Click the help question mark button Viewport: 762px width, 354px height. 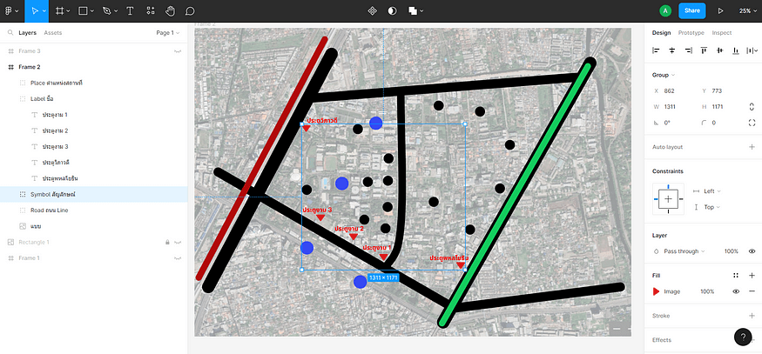coord(742,337)
